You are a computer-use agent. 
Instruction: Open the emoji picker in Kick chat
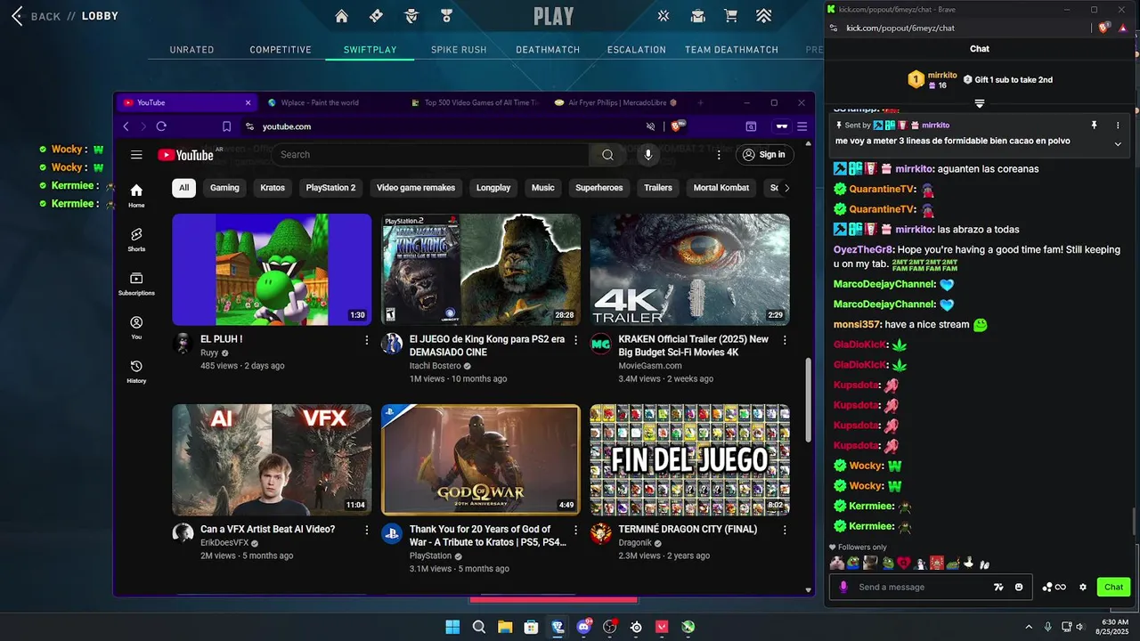(x=1019, y=587)
